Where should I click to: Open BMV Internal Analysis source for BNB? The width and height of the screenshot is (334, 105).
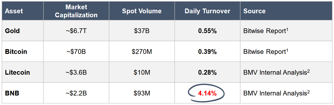pyautogui.click(x=276, y=93)
